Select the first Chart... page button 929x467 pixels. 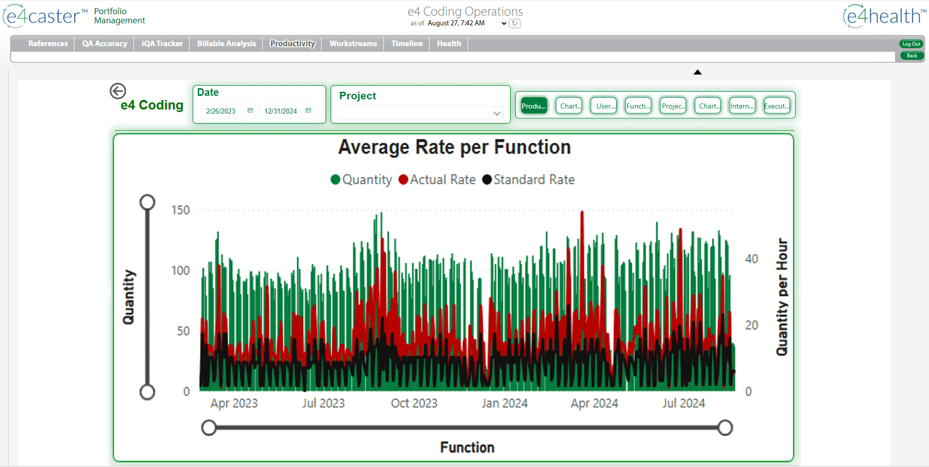click(x=569, y=105)
